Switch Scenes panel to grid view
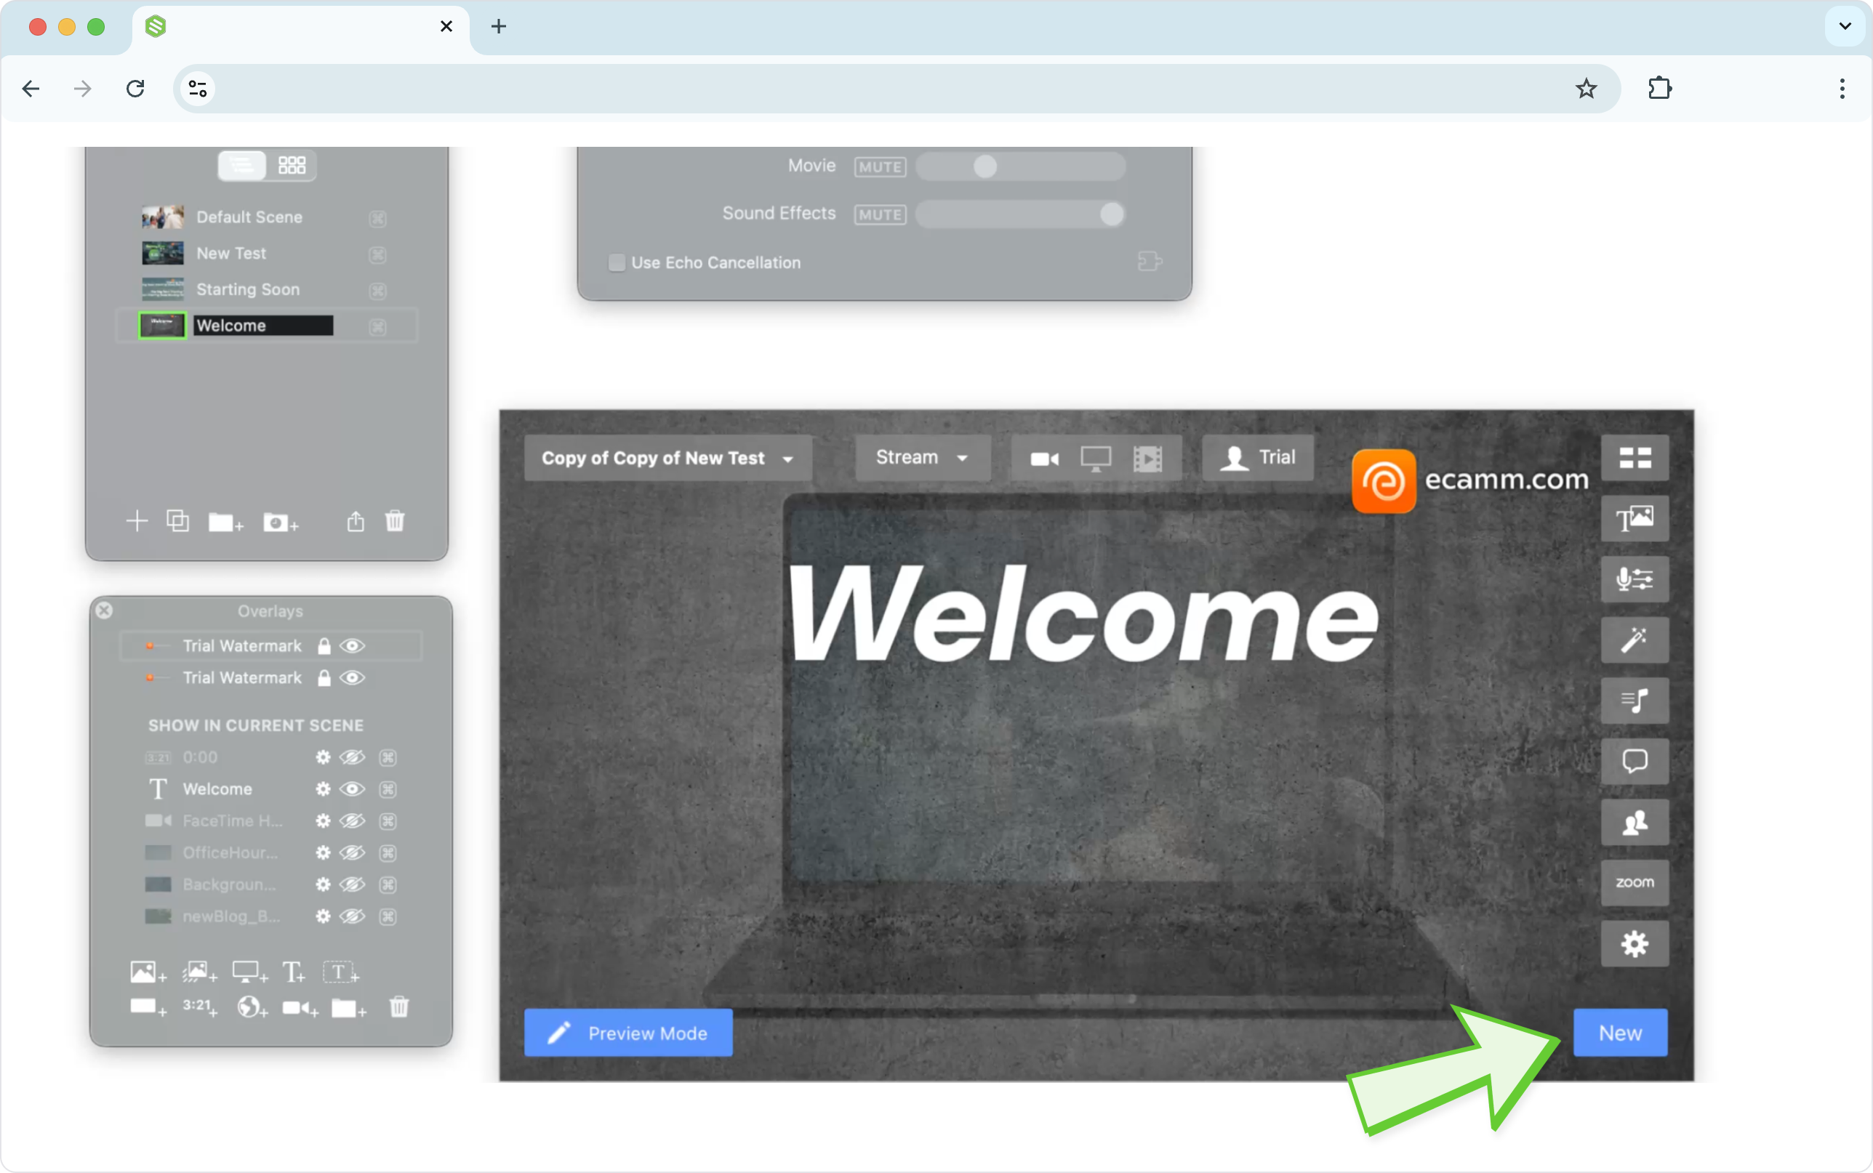The image size is (1873, 1173). coord(292,165)
